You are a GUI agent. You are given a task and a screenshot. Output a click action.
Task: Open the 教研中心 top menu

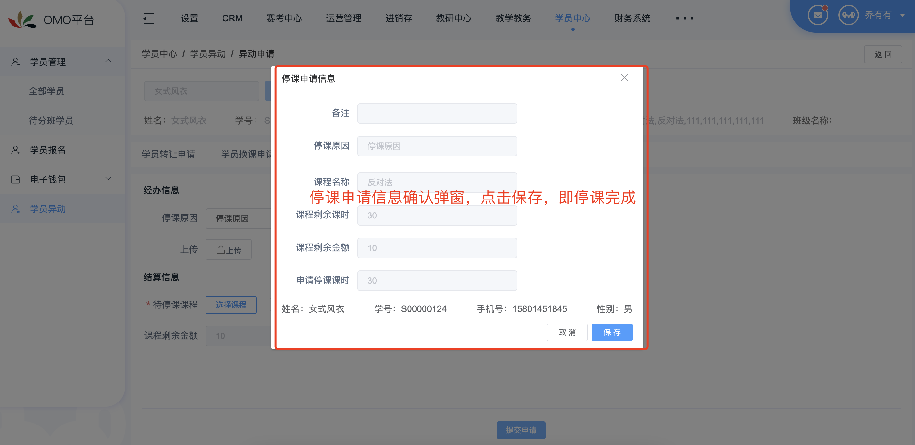pos(454,19)
